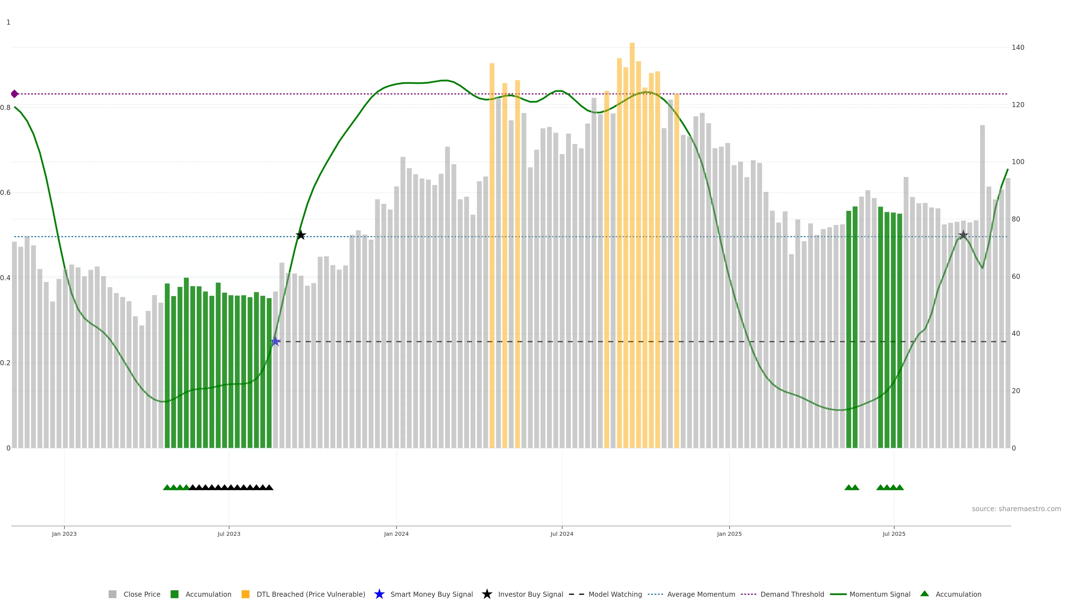Click the source sharemaestro.com text
This screenshot has width=1075, height=604.
[1016, 509]
